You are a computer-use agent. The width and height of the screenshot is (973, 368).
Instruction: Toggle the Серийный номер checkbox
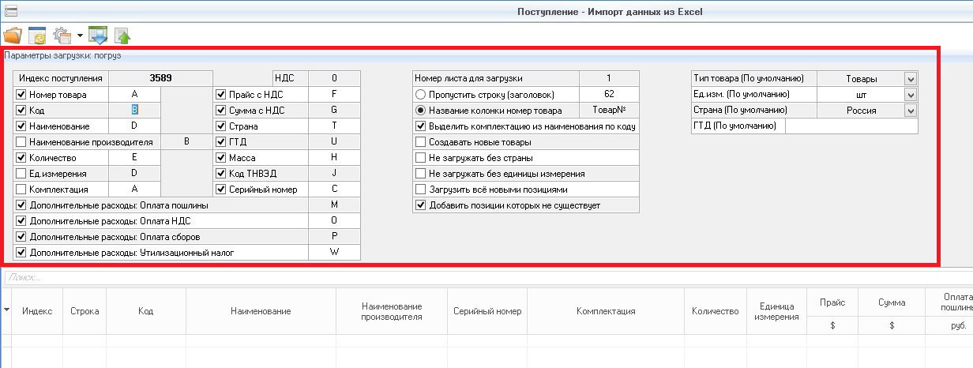(x=221, y=190)
